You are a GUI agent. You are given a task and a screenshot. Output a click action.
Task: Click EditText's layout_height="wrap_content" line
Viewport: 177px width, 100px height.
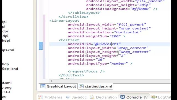click(109, 52)
